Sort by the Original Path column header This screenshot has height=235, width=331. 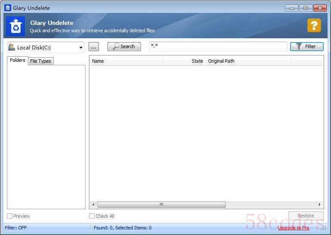248,61
